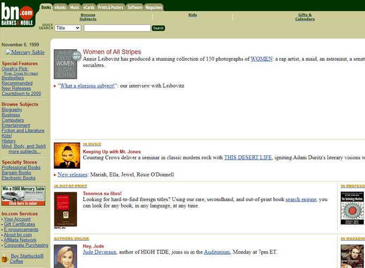Open the New releases music link
365x268 pixels.
click(x=72, y=175)
